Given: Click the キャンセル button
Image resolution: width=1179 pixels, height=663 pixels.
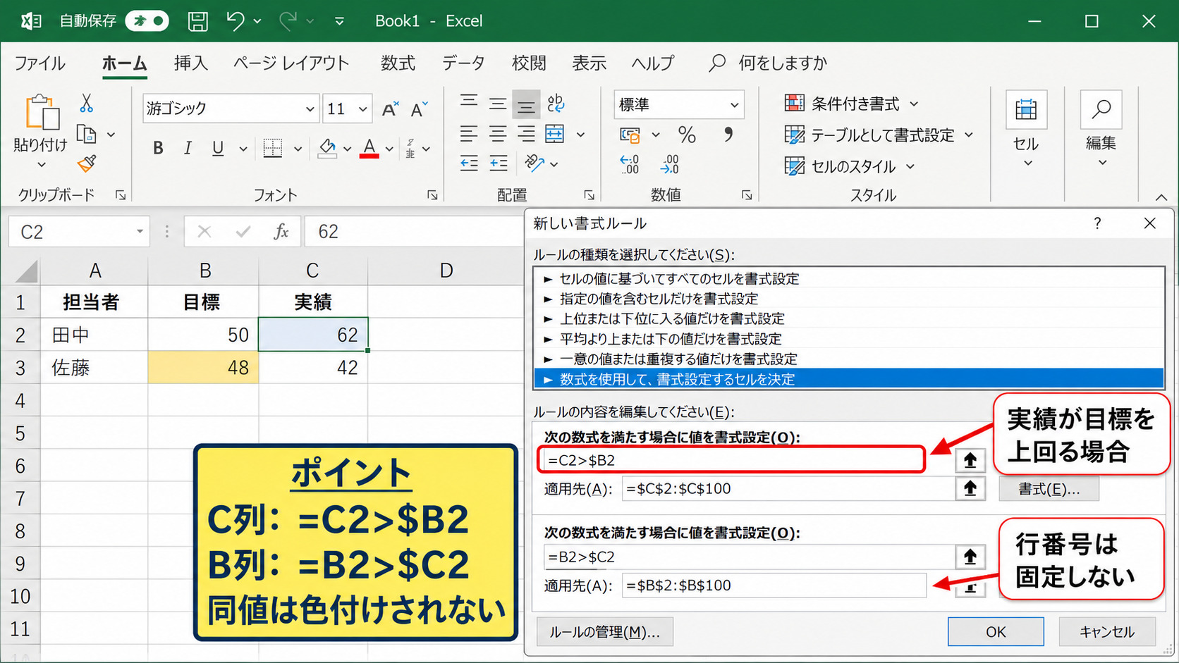Looking at the screenshot, I should (x=1107, y=632).
